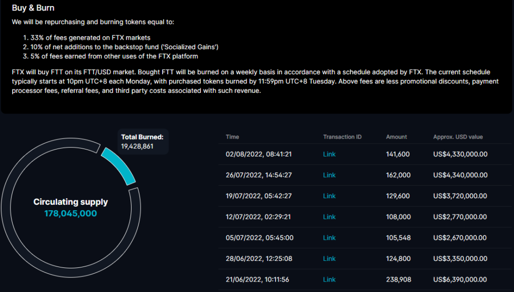Click the value US$2,770,000.00

(460, 217)
